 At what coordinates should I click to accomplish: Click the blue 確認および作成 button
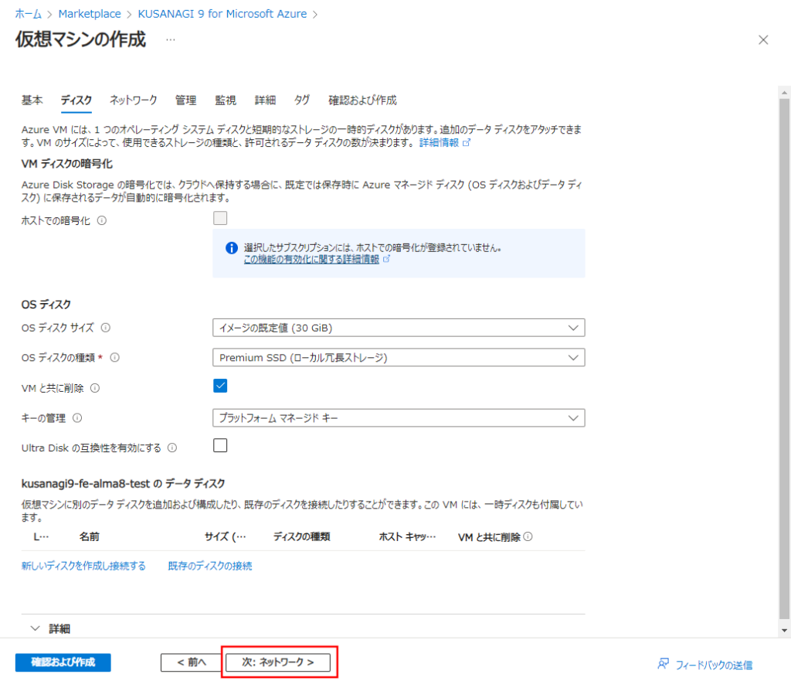point(63,662)
